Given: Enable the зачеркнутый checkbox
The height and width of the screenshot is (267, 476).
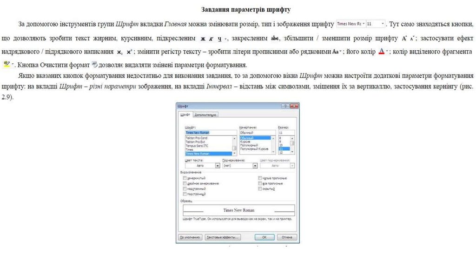Looking at the screenshot, I should tap(185, 178).
